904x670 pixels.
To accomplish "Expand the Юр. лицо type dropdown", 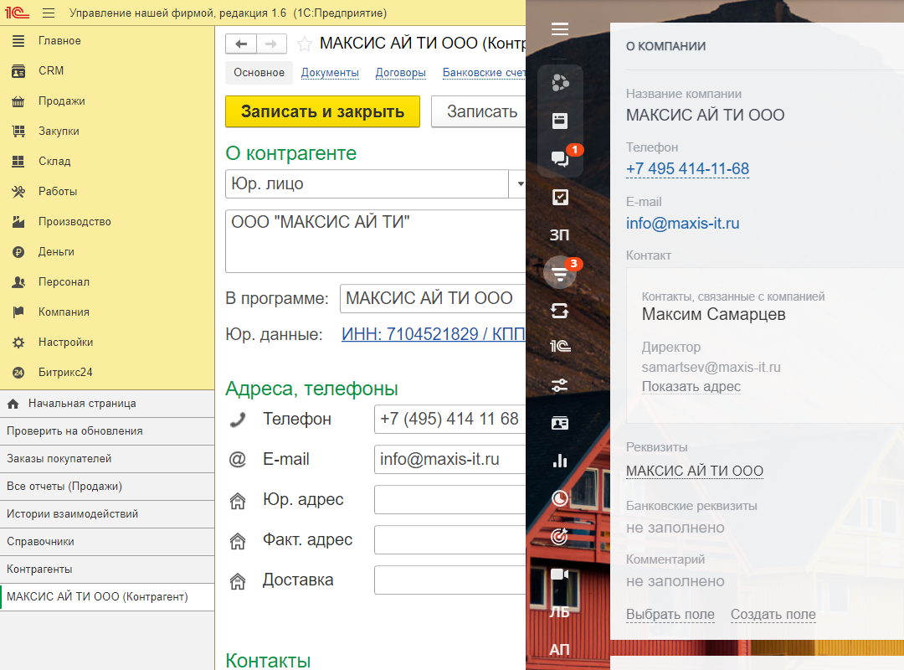I will coord(520,184).
